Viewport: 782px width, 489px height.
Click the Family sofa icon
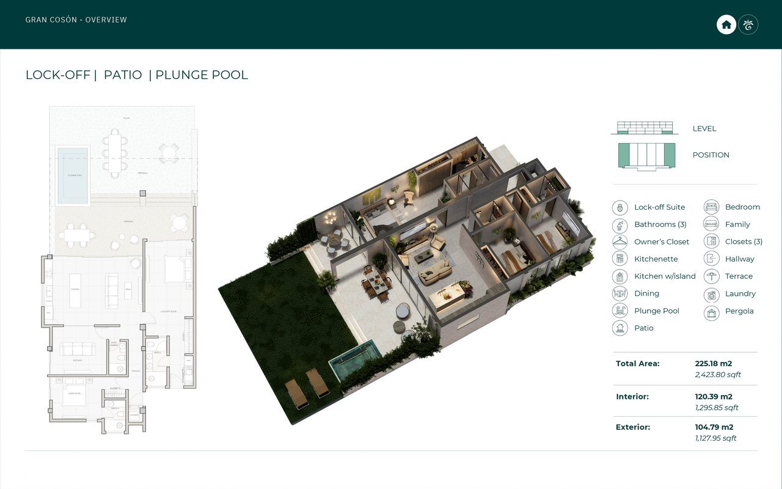711,225
